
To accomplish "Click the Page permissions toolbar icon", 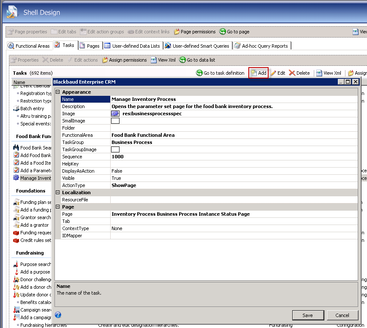I will pyautogui.click(x=177, y=32).
